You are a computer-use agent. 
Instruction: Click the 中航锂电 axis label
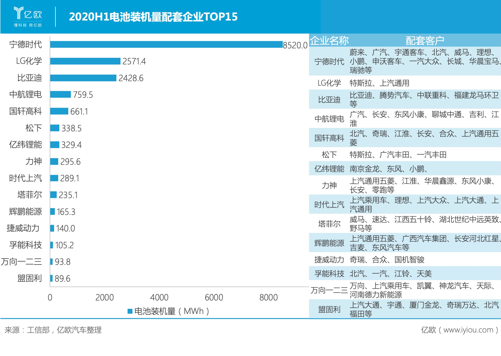[26, 94]
